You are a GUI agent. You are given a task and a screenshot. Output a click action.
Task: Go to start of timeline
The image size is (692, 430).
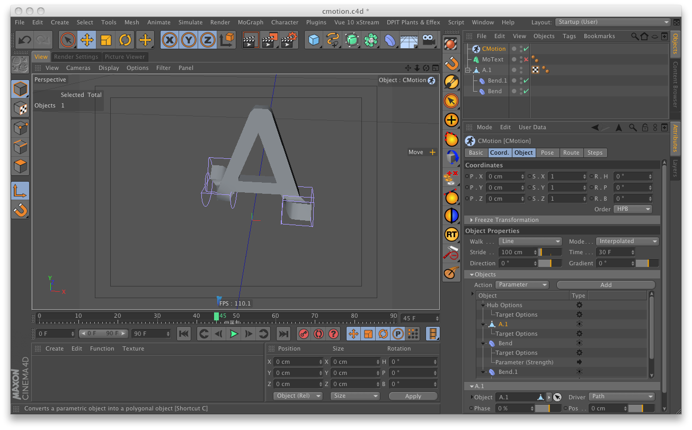(183, 334)
